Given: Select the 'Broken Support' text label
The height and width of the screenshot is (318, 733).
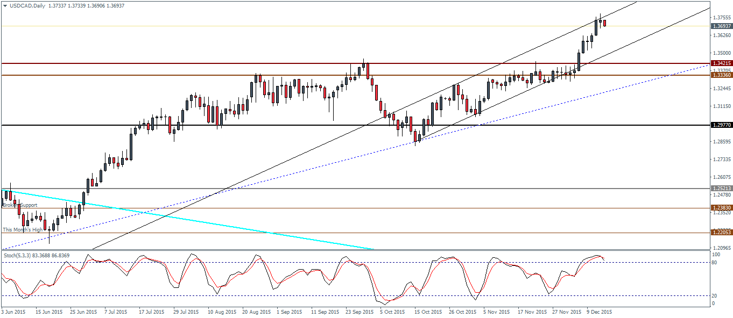Looking at the screenshot, I should tap(20, 205).
